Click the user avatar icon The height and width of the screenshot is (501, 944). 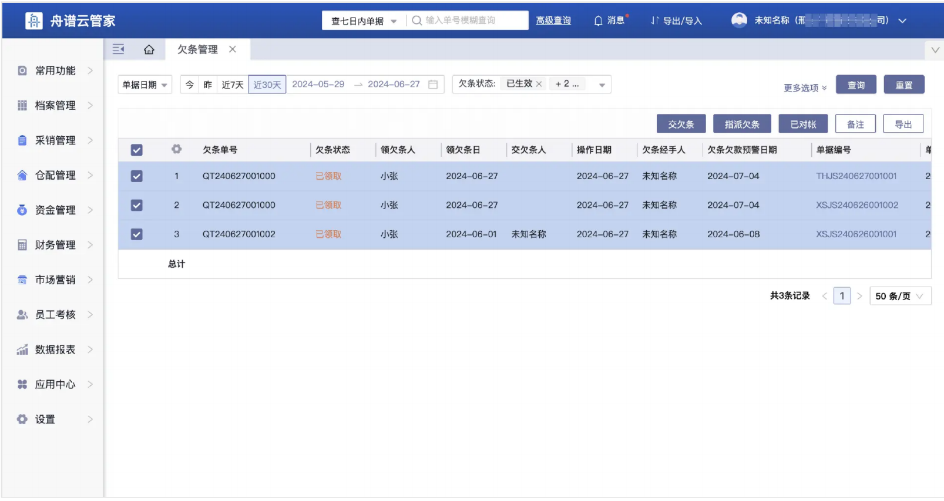[738, 20]
